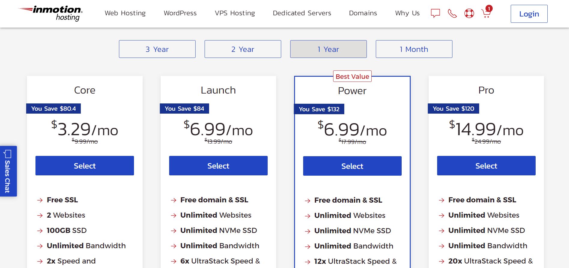The width and height of the screenshot is (569, 268).
Task: Open the WordPress menu
Action: point(180,13)
